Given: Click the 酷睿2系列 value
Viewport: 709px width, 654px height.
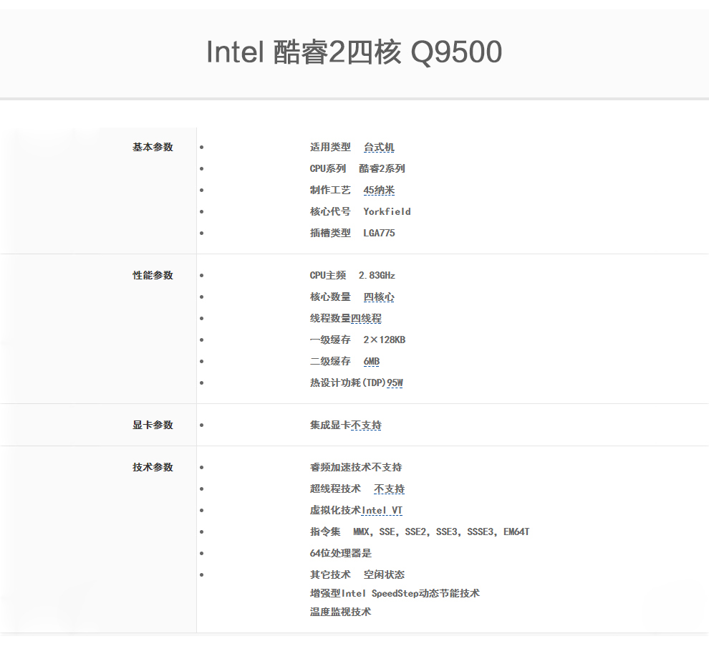Looking at the screenshot, I should click(x=382, y=169).
